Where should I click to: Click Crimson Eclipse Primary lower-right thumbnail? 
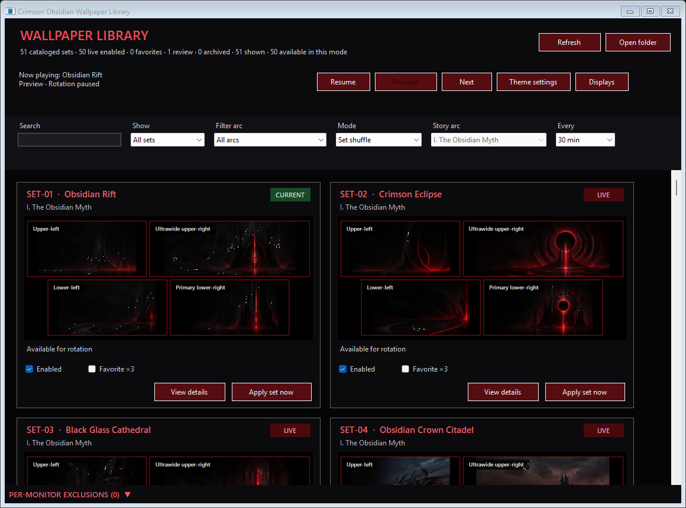point(543,307)
